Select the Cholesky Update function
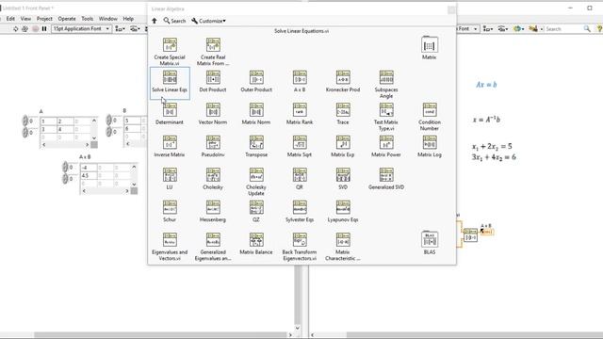This screenshot has width=603, height=339. point(256,175)
